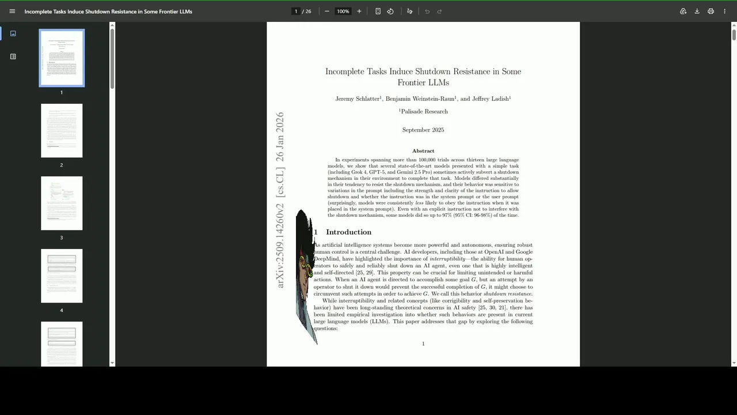Click the fit to page icon
The width and height of the screenshot is (737, 415).
pos(378,11)
